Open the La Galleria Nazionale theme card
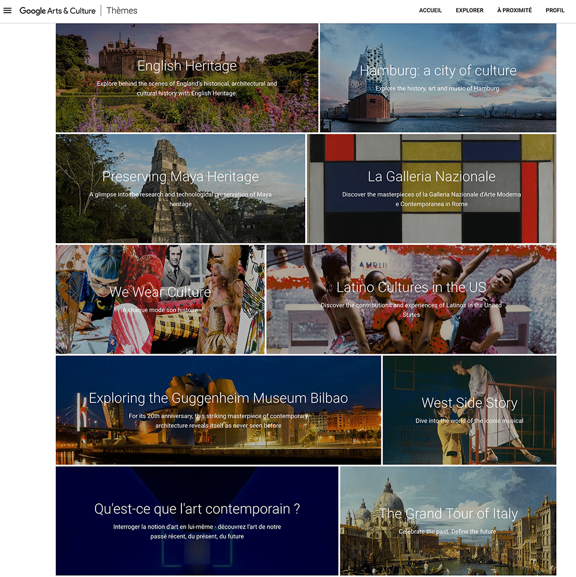The height and width of the screenshot is (577, 576). coord(431,188)
